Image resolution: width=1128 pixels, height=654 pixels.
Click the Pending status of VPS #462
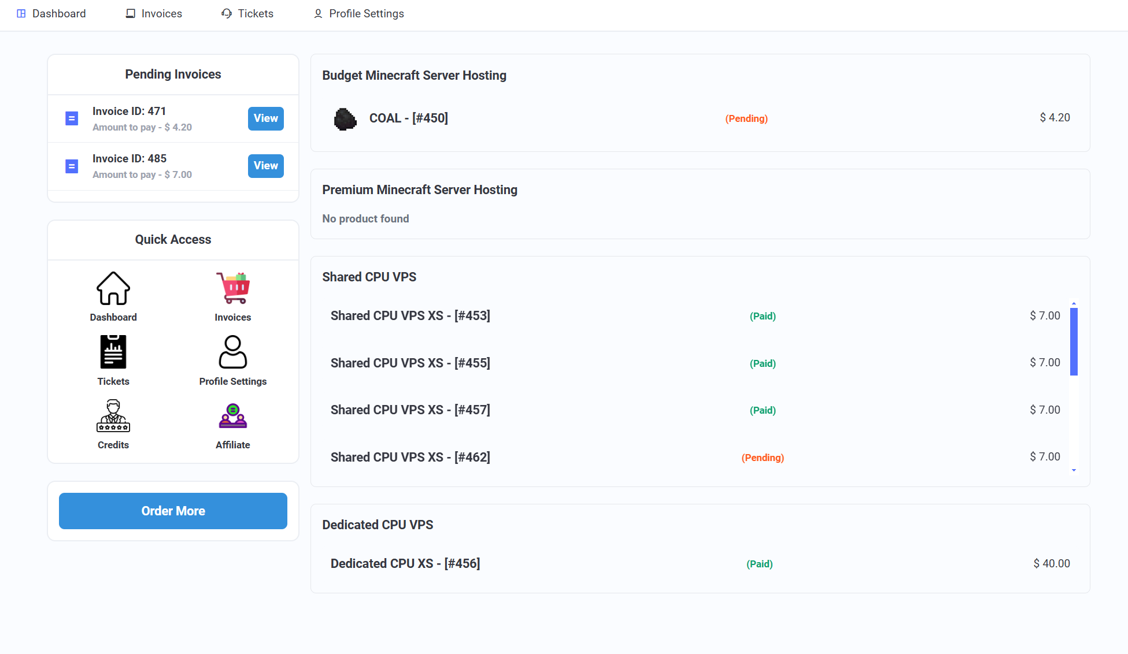click(x=763, y=458)
